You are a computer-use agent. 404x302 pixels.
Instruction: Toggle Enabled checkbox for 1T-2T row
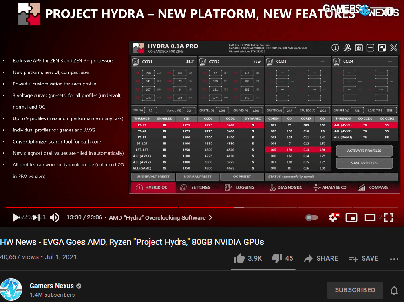coord(165,125)
